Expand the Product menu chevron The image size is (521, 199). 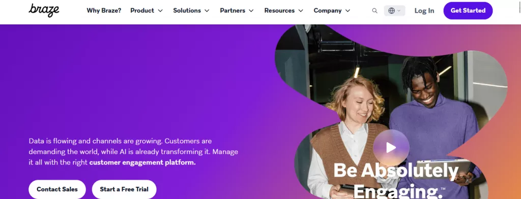click(x=160, y=11)
